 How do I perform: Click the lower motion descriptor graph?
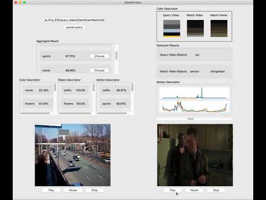pos(195,107)
